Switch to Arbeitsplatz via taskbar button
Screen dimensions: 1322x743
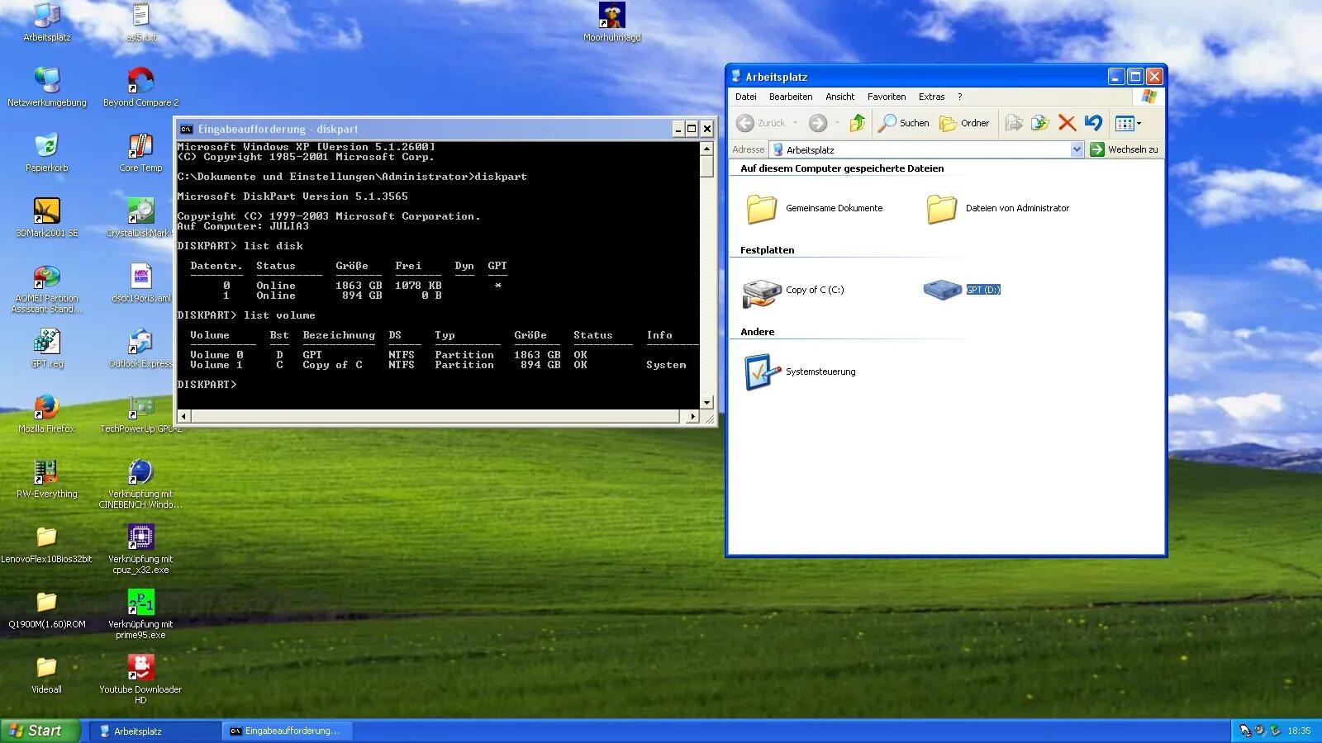click(x=155, y=731)
